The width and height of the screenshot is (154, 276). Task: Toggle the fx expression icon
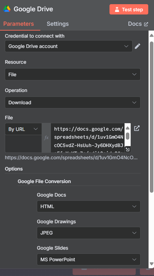[46, 138]
